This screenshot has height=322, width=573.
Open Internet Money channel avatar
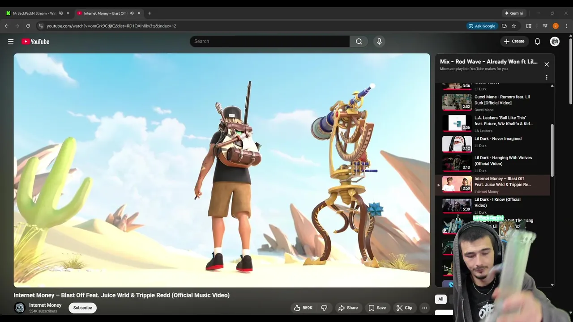19,308
